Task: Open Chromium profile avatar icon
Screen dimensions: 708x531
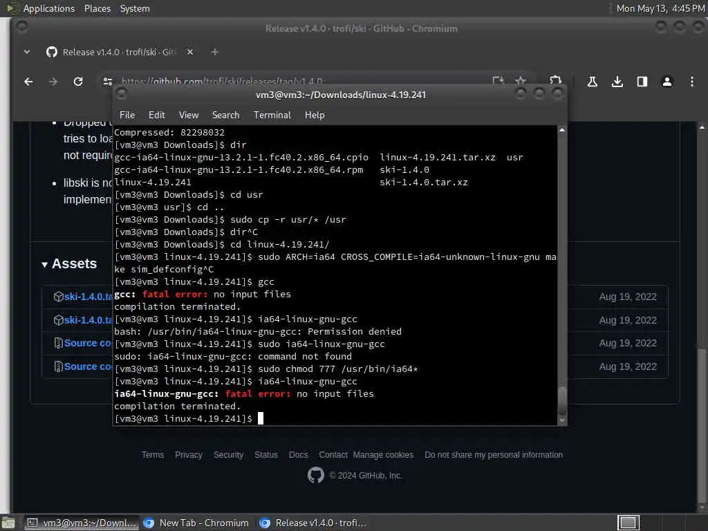Action: (667, 82)
